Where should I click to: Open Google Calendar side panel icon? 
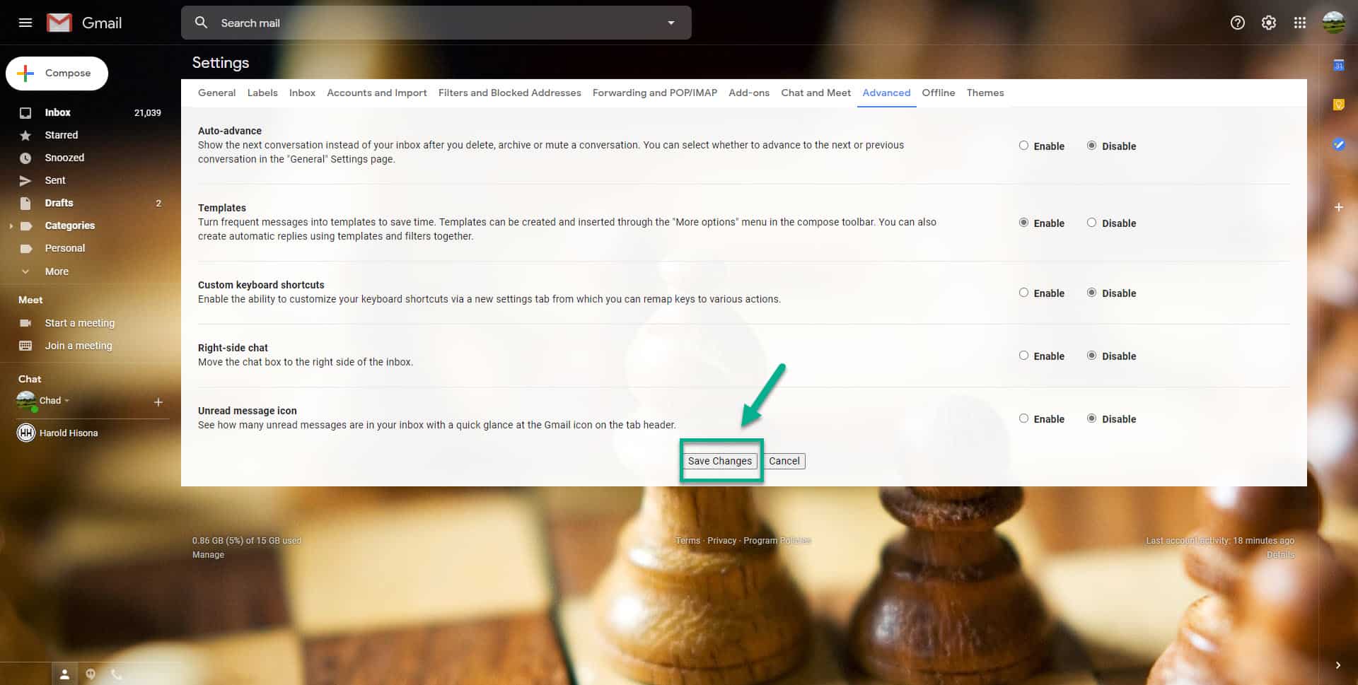coord(1338,66)
